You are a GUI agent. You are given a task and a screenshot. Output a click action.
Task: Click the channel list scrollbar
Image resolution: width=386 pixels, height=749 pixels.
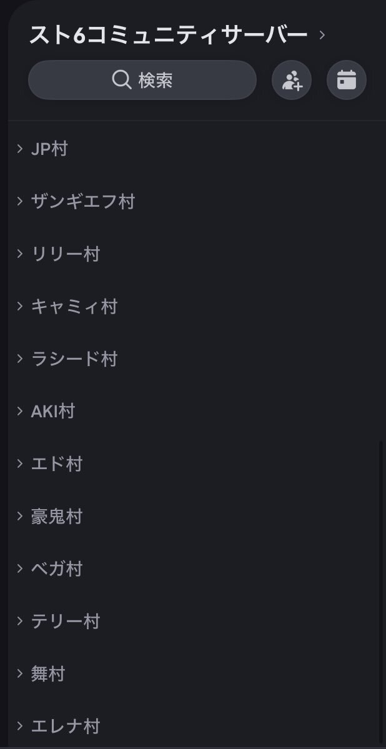[381, 592]
